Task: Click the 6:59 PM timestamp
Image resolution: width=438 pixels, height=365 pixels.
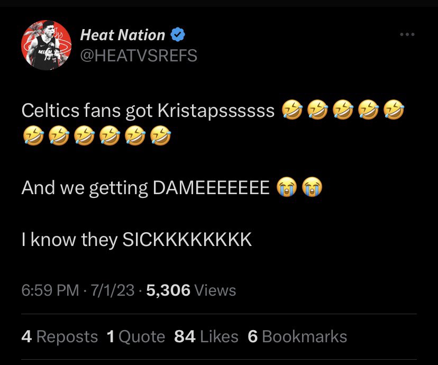Action: coord(50,290)
